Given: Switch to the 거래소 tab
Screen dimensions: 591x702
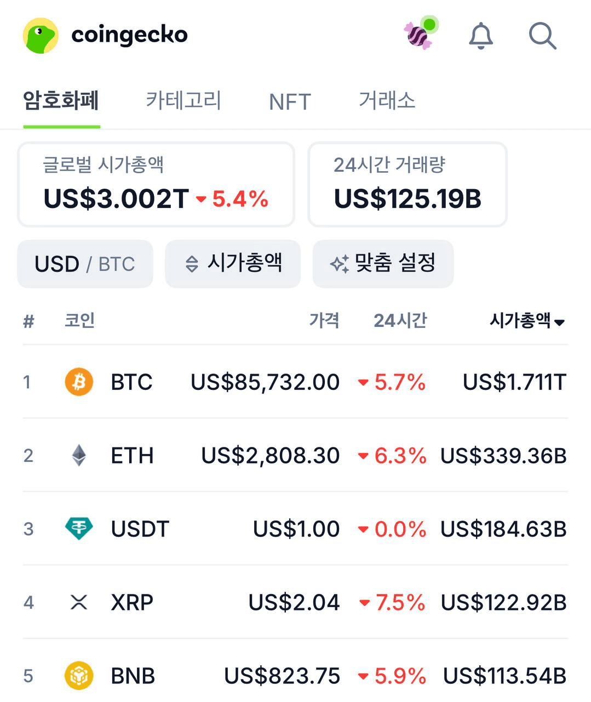Looking at the screenshot, I should click(x=387, y=101).
